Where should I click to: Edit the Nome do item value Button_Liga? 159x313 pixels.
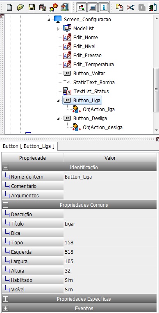tap(110, 177)
